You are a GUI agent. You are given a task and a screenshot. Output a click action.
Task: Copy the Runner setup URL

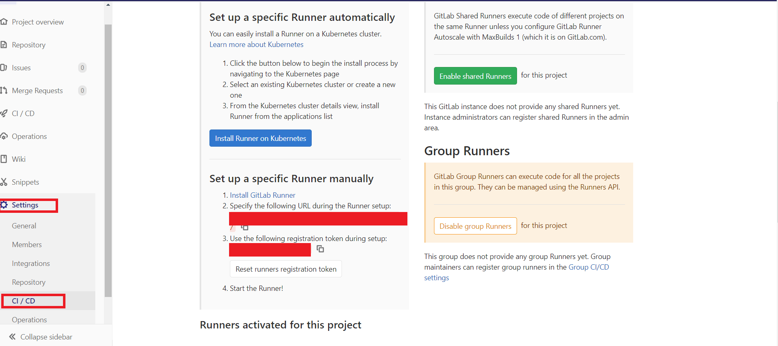point(245,227)
